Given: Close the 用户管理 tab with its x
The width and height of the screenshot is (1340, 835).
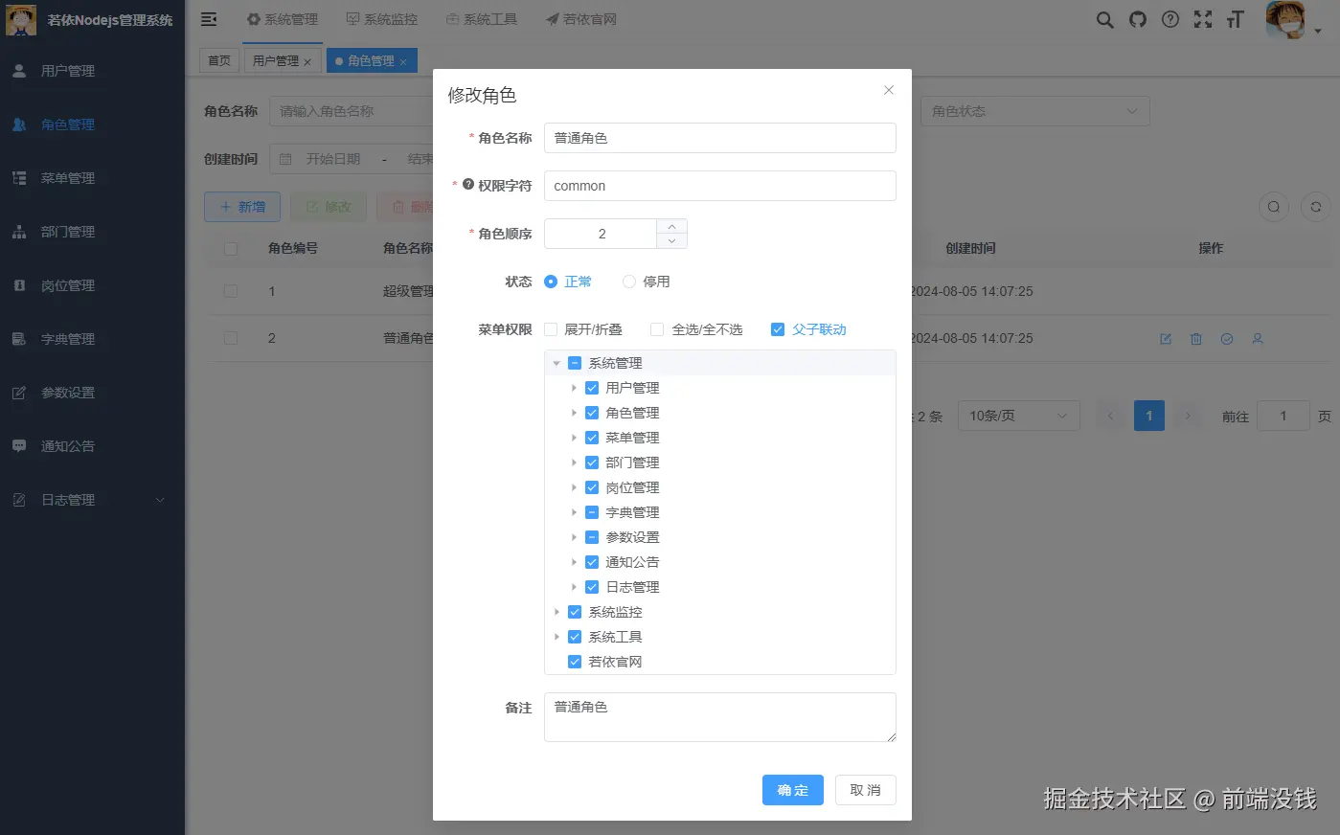Looking at the screenshot, I should coord(307,61).
